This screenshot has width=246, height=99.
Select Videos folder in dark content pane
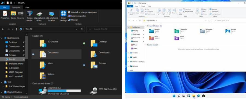point(47,76)
